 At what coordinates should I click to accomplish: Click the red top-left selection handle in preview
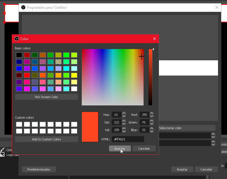click(4, 4)
